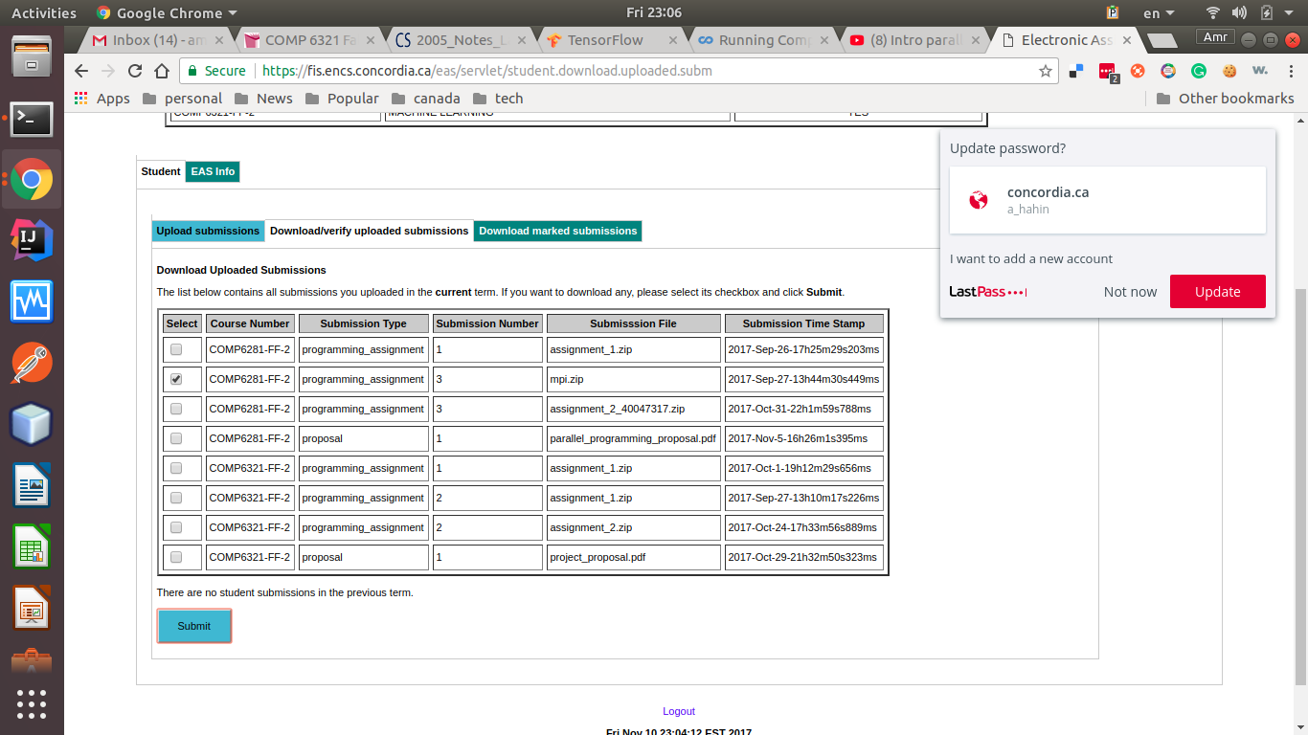This screenshot has height=735, width=1308.
Task: Uncheck the mpi.zip submission checkbox
Action: 176,379
